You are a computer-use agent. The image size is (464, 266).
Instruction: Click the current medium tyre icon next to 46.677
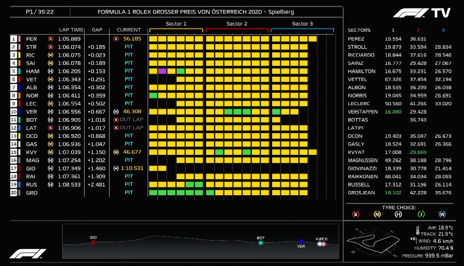click(116, 152)
